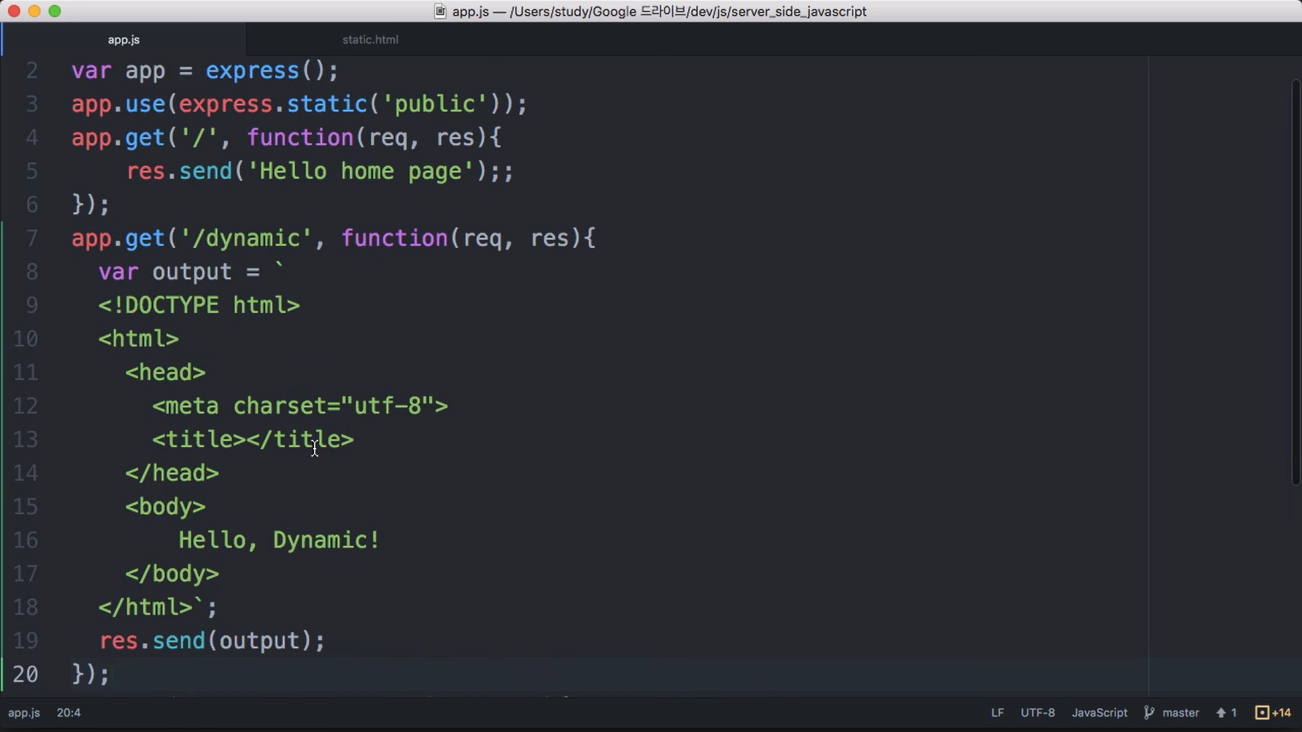Place cursor on 'Hello, Dynamic!' text

(x=279, y=540)
